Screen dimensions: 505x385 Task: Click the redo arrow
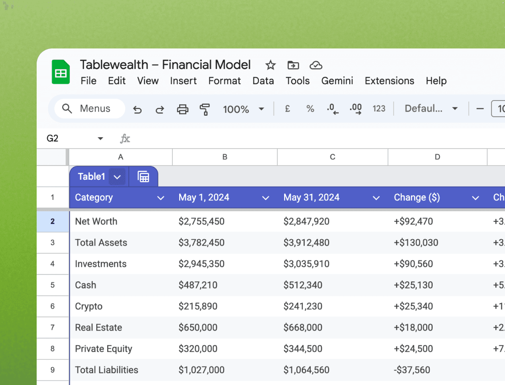(x=160, y=109)
